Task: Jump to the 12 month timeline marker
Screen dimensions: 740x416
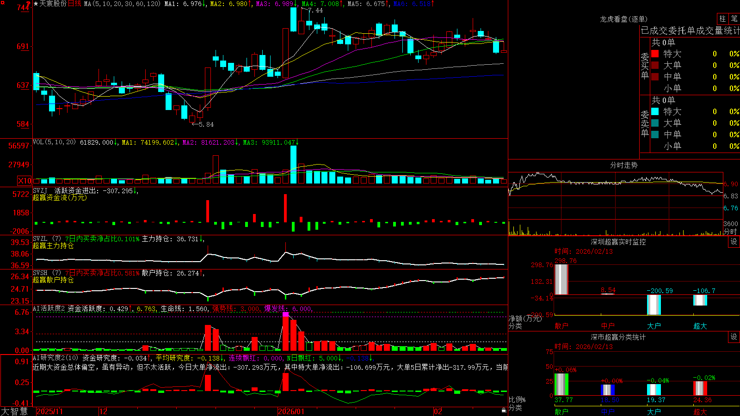Action: click(103, 411)
